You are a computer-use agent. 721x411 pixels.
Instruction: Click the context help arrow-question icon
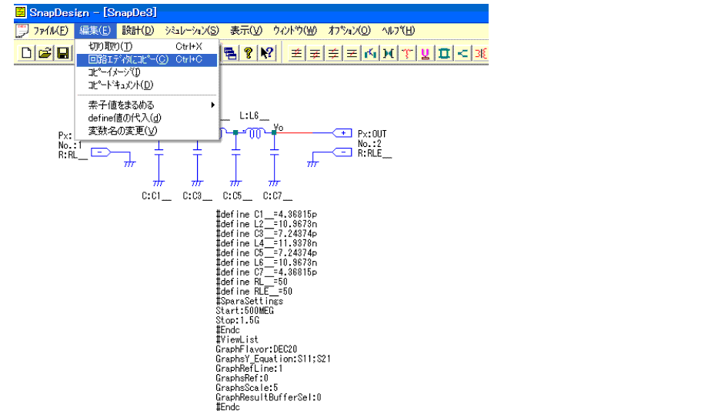(267, 53)
